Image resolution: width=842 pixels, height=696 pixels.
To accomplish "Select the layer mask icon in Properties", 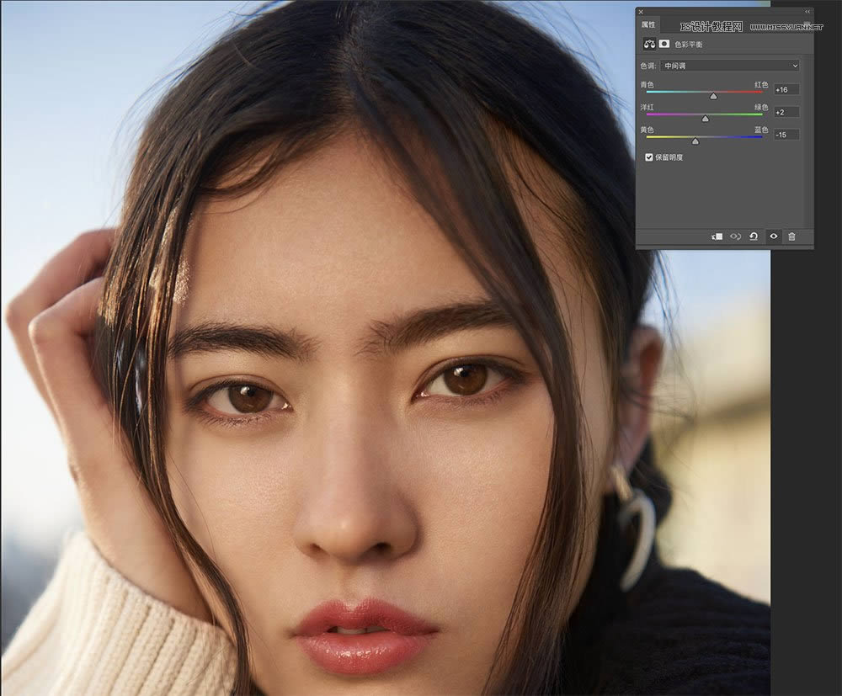I will [x=664, y=44].
